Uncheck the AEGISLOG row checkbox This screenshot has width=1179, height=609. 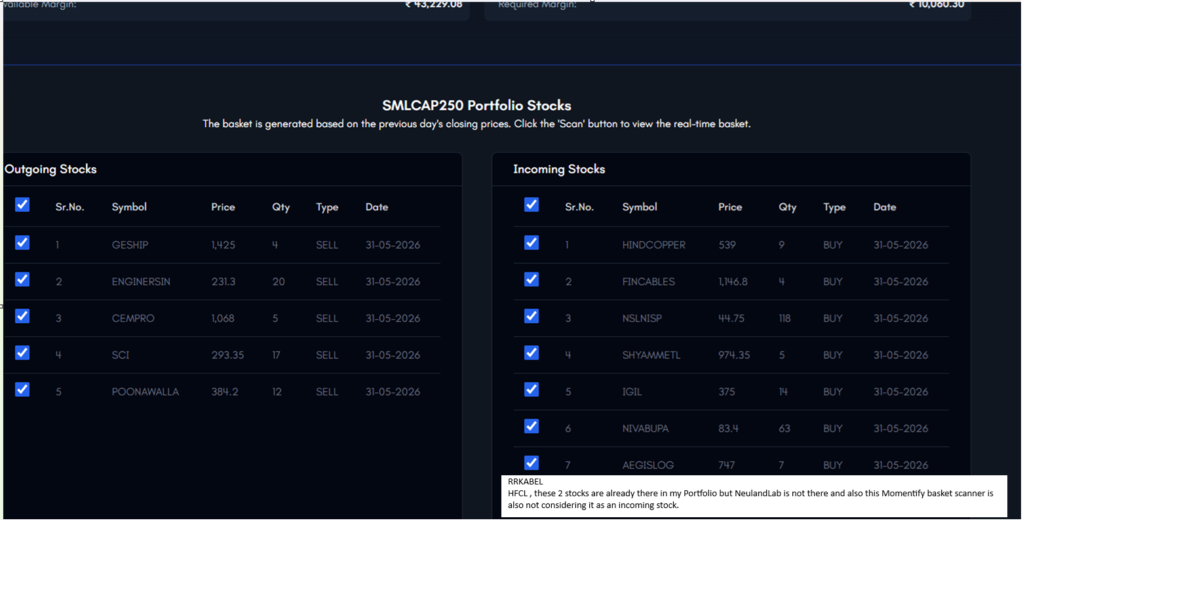pos(532,463)
